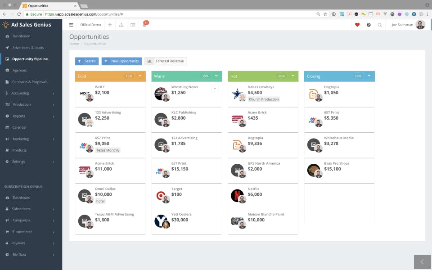
Task: Expand the Cold column dropdown arrow
Action: [140, 76]
